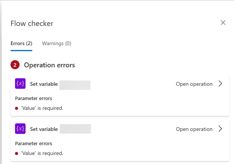Screen dimensions: 234x164
Task: Click red bullet in the second error card
Action: pos(17,153)
